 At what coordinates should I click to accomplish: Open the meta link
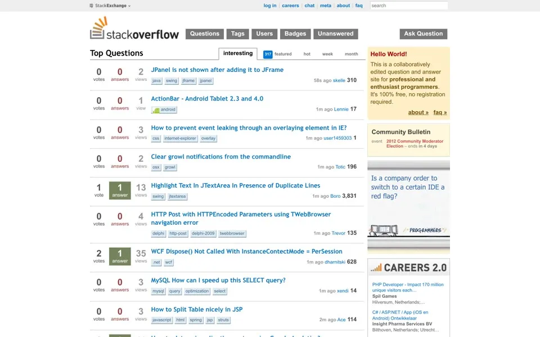326,6
